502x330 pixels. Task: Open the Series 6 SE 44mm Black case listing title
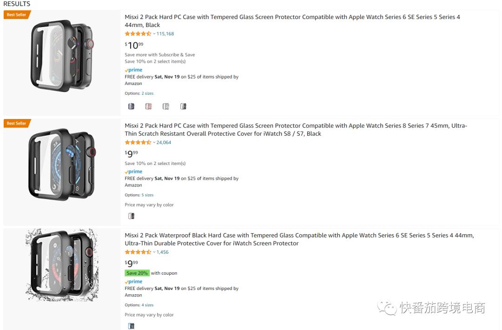click(292, 21)
